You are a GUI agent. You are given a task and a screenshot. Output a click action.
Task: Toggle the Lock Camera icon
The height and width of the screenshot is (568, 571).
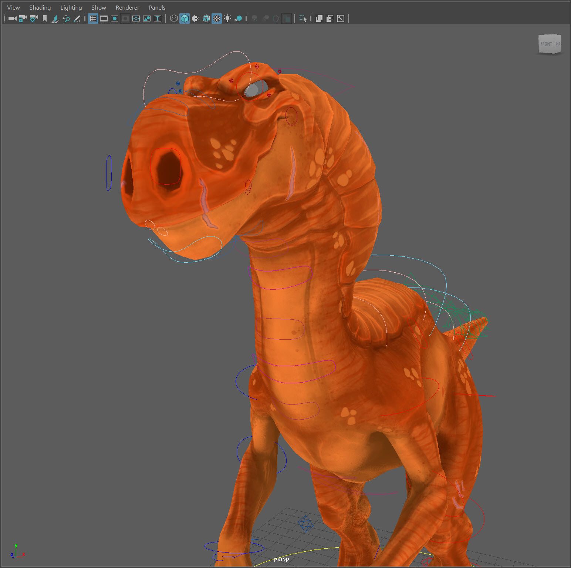[23, 19]
